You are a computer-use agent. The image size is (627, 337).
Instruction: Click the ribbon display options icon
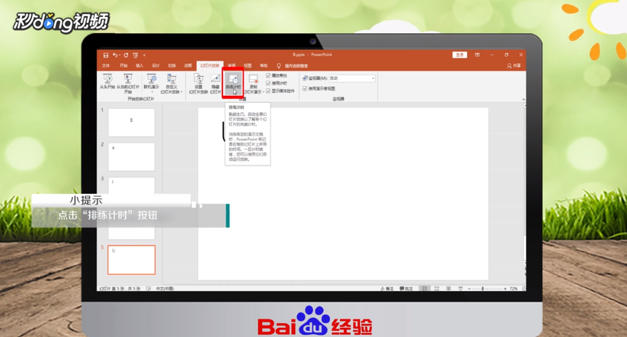point(477,55)
